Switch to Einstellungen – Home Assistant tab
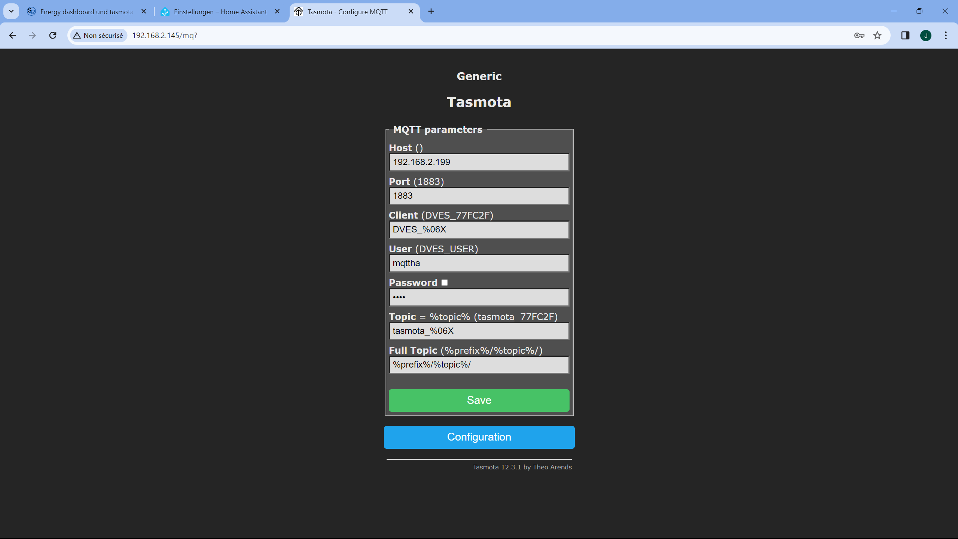958x539 pixels. 220,12
